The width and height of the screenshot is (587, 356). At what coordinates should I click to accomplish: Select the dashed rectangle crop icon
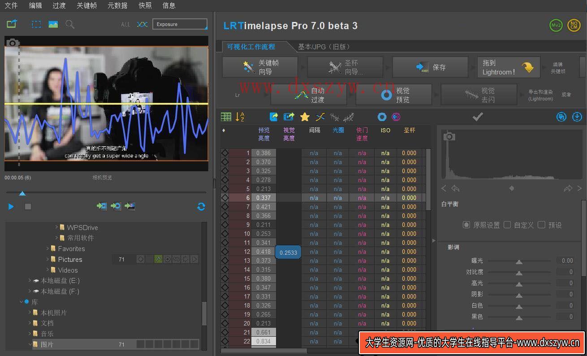tap(36, 24)
